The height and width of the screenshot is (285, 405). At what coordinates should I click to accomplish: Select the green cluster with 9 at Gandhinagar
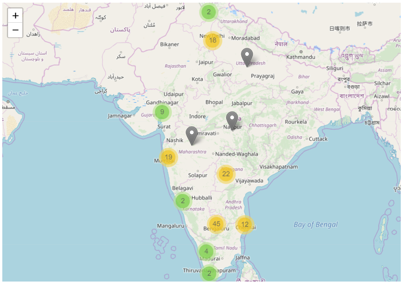(162, 112)
